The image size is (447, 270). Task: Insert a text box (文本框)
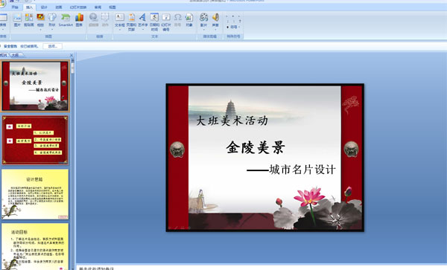pos(119,22)
